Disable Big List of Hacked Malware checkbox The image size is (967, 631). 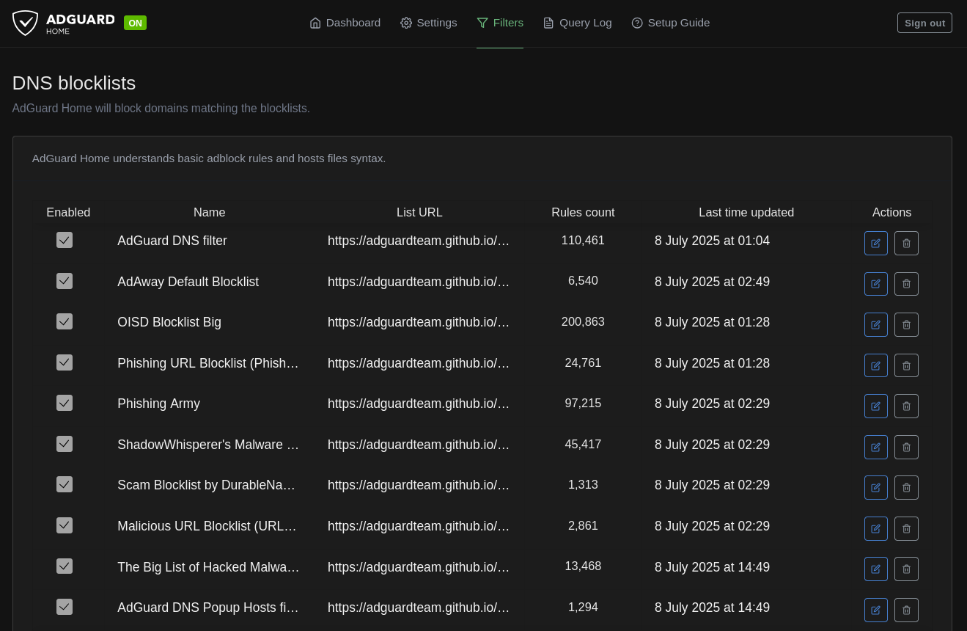65,566
